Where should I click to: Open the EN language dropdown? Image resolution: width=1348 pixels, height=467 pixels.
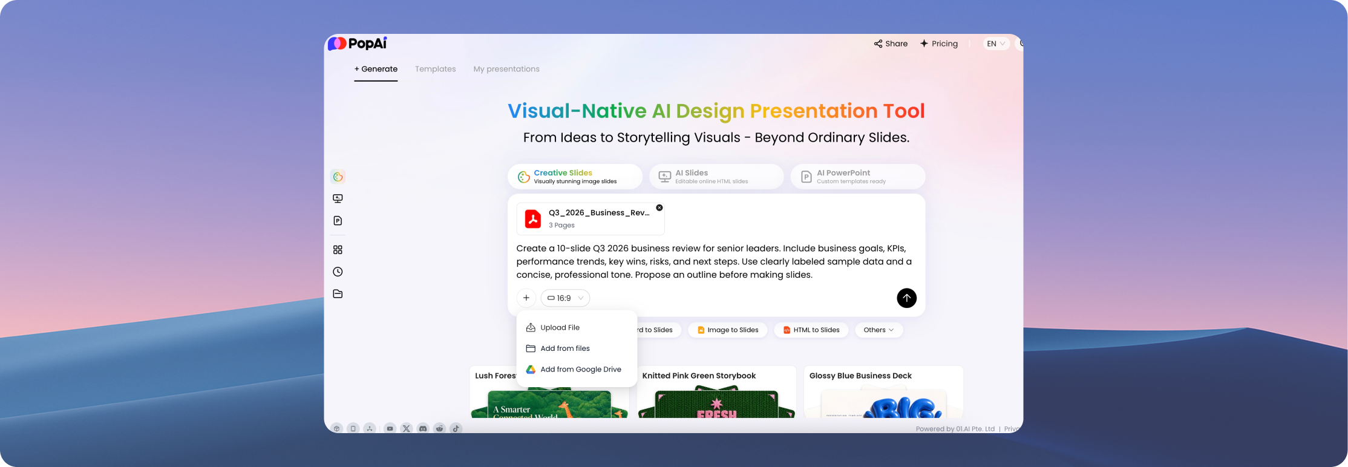pos(996,44)
